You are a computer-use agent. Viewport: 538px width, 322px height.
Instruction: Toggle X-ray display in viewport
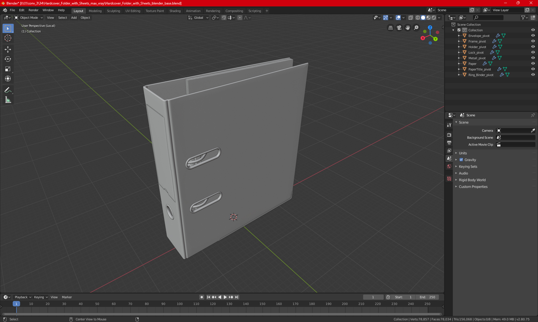tap(411, 18)
